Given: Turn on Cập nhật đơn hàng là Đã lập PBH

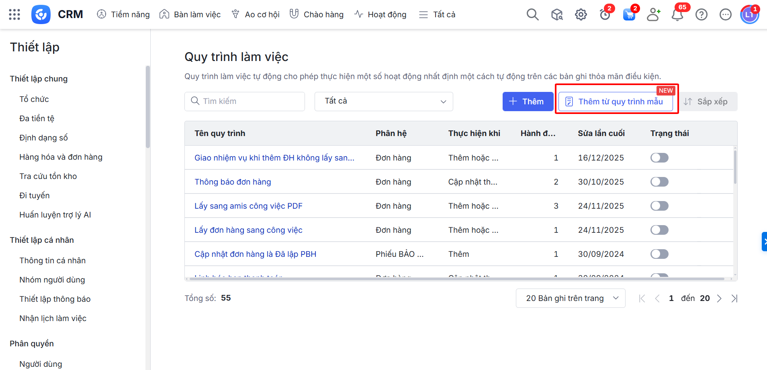Looking at the screenshot, I should click(x=659, y=254).
